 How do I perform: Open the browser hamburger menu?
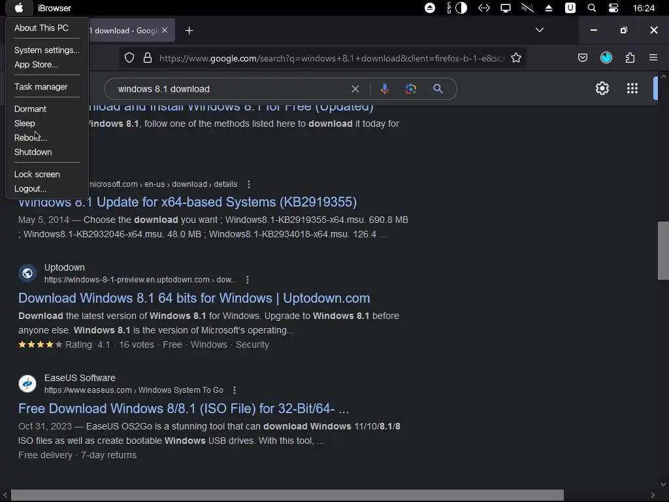[653, 58]
